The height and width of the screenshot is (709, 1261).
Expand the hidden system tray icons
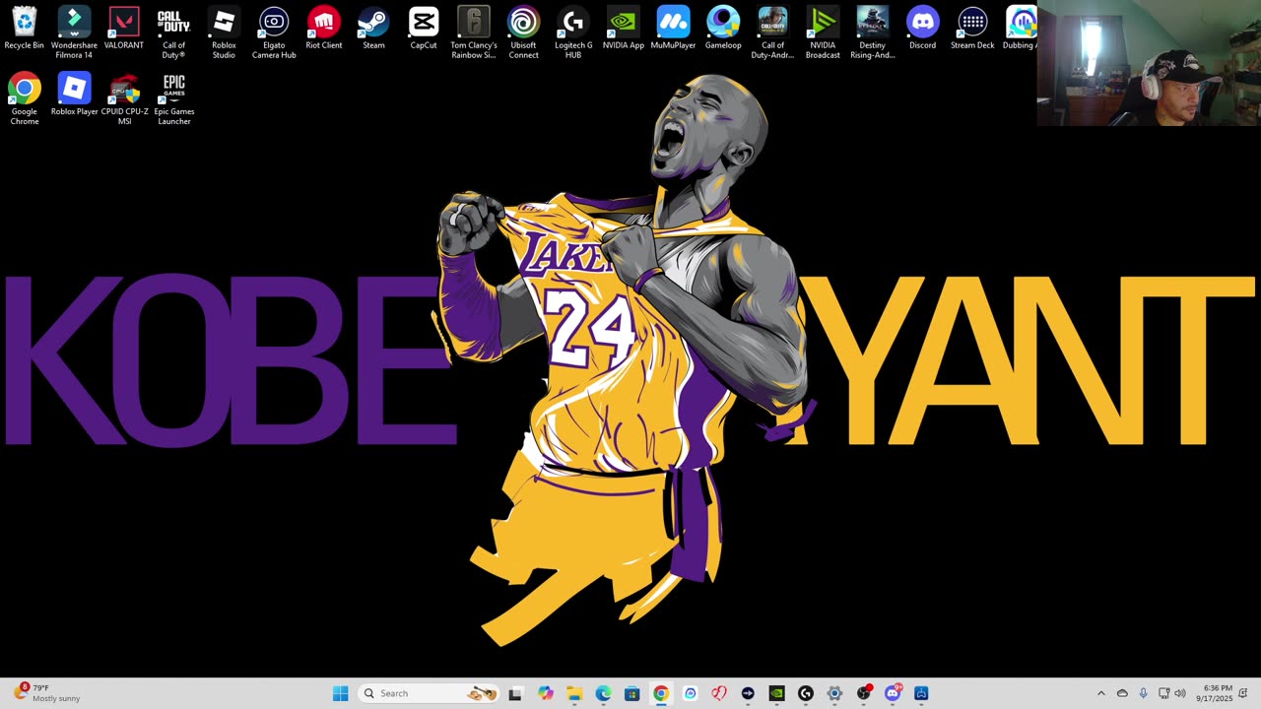1101,693
